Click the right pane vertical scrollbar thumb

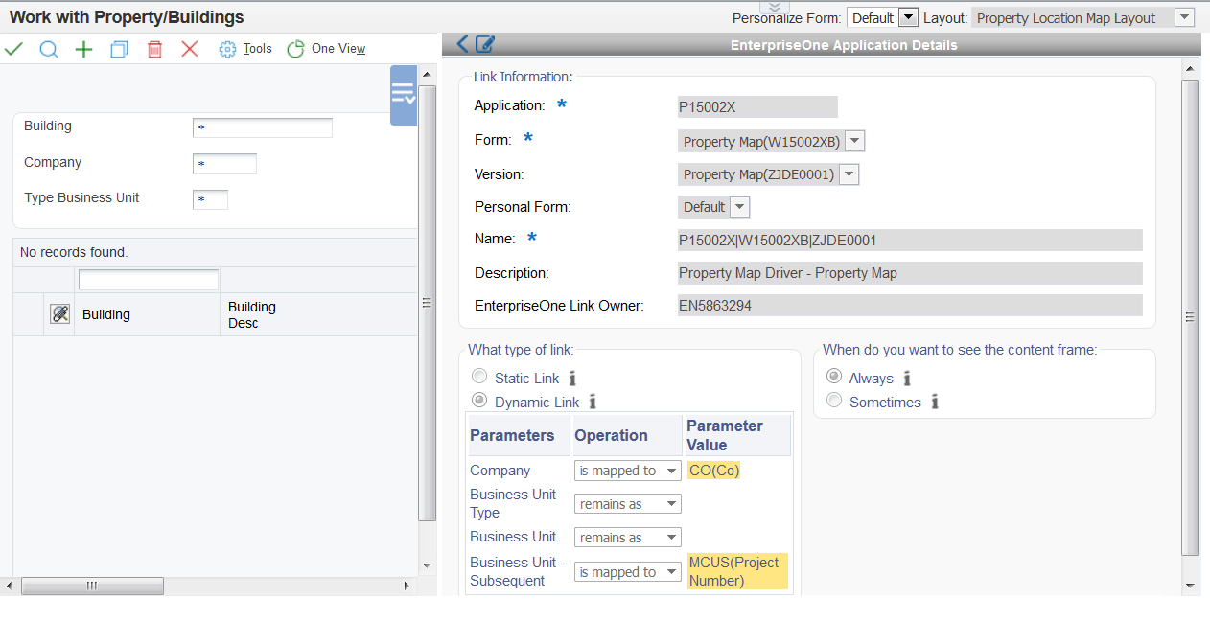tap(1190, 317)
